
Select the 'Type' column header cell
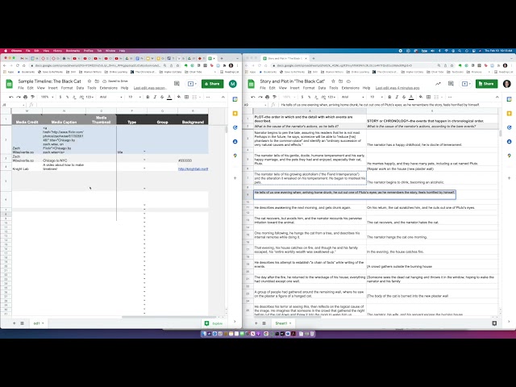(x=131, y=119)
